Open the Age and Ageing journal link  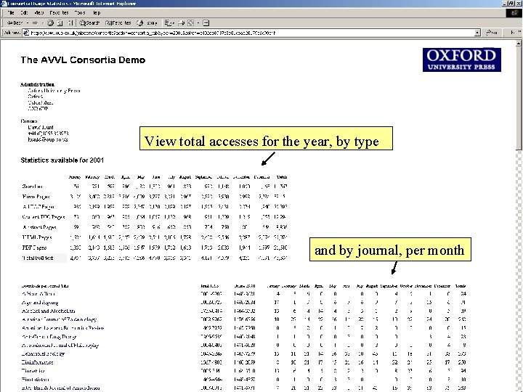[40, 303]
